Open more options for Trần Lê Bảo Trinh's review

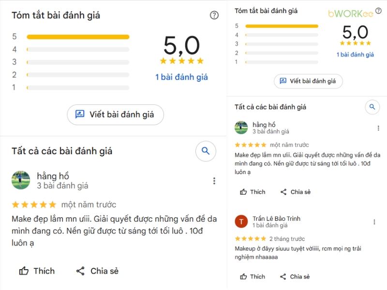[x=374, y=222]
